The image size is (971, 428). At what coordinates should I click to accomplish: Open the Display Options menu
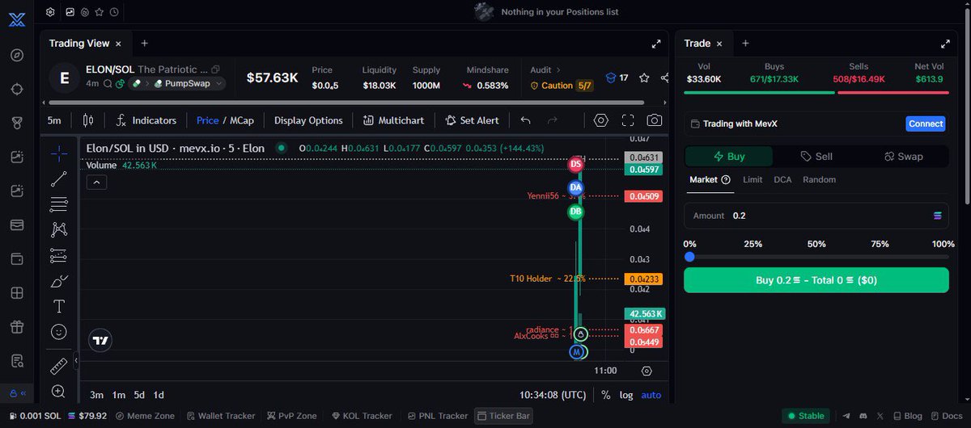point(308,120)
